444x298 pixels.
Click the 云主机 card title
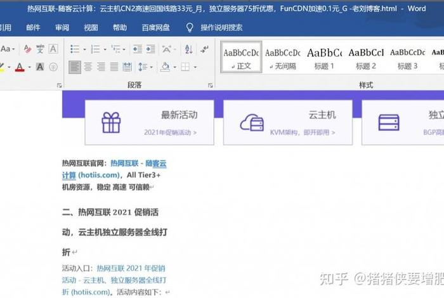pos(322,115)
